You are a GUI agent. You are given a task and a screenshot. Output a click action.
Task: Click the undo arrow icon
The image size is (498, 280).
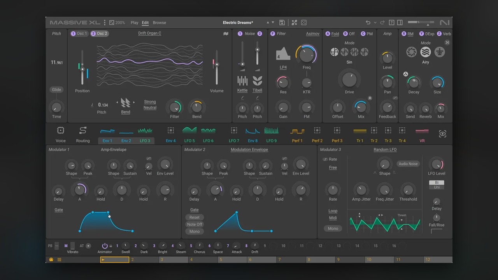click(x=368, y=23)
